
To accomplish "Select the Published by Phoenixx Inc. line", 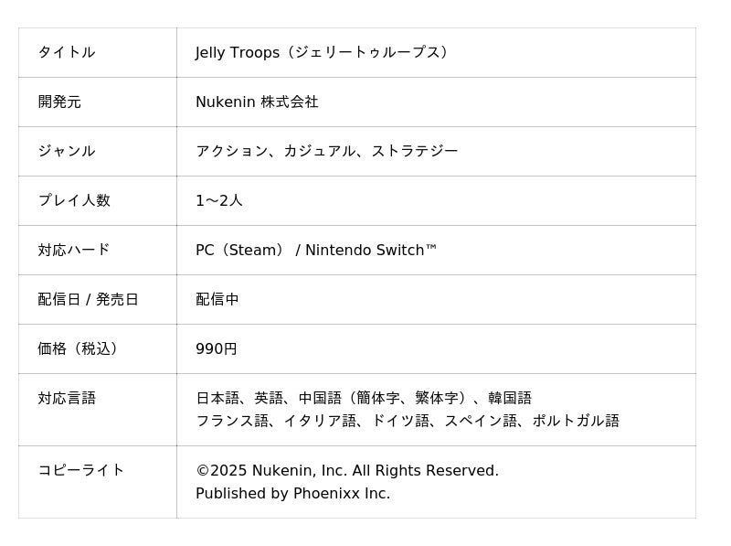I will pyautogui.click(x=292, y=494).
